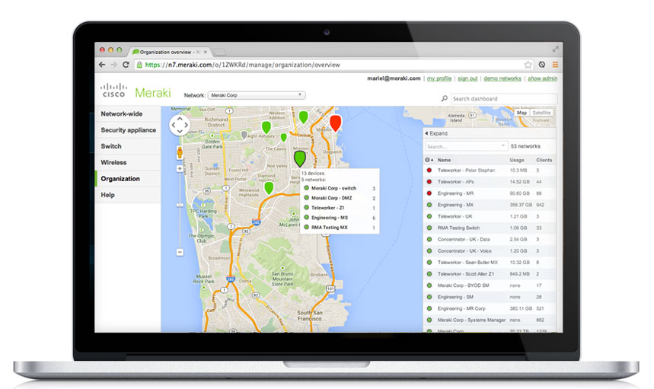This screenshot has width=654, height=389.
Task: Click green status dot for Engineering - MX
Action: [x=429, y=205]
